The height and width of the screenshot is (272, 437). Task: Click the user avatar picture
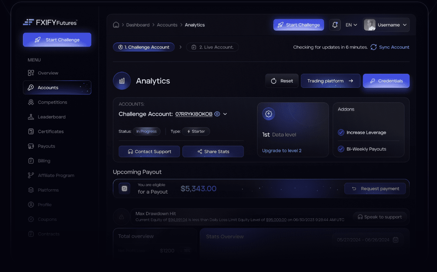click(x=370, y=25)
